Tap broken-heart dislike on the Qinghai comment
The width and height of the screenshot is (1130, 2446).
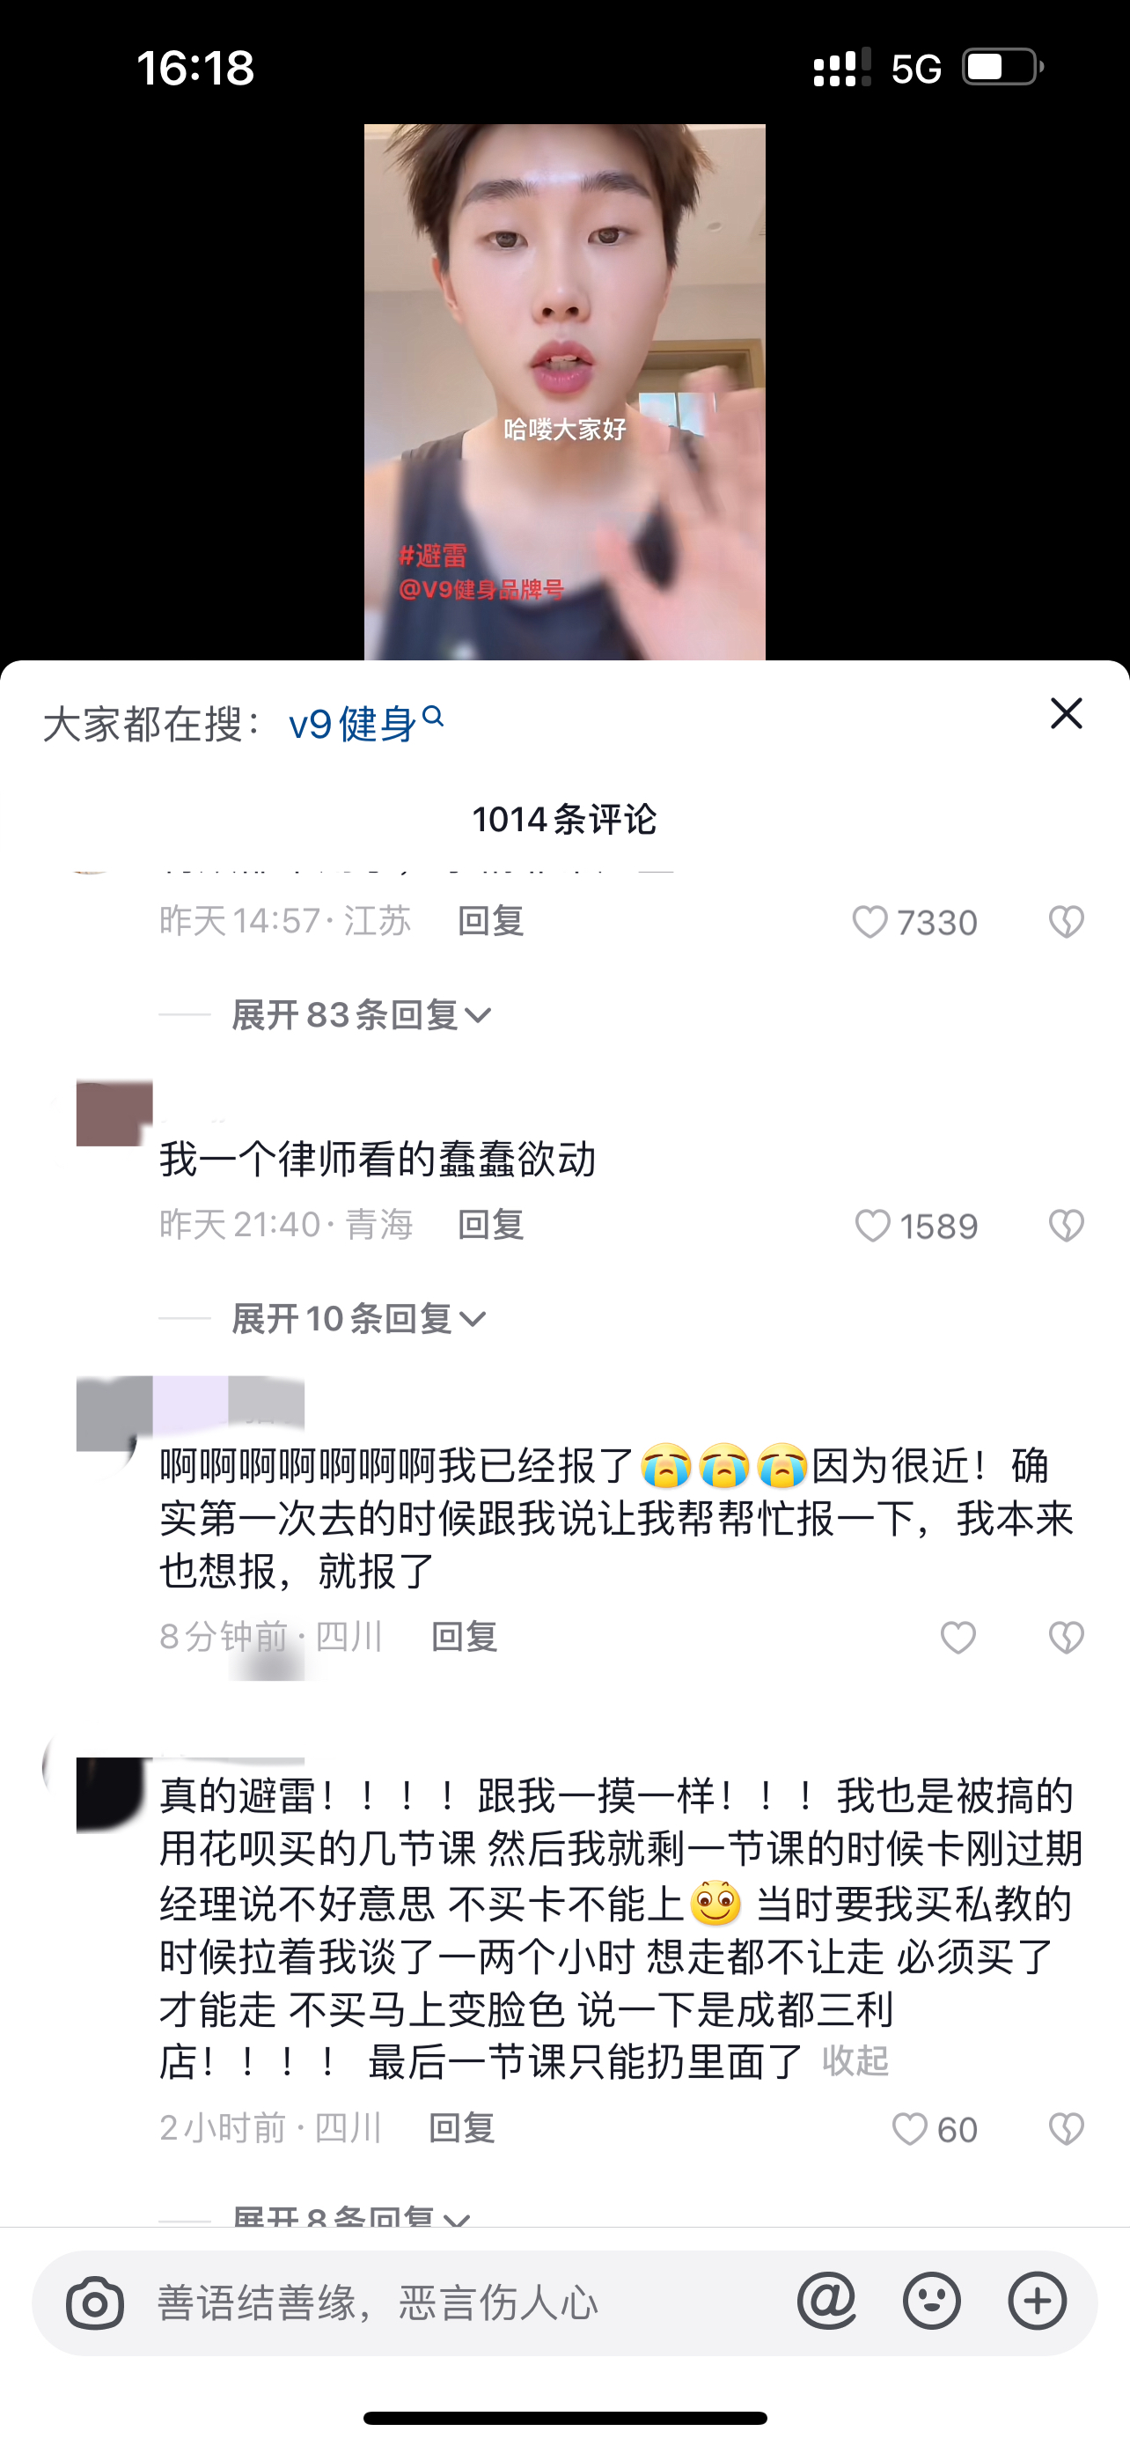tap(1067, 1226)
